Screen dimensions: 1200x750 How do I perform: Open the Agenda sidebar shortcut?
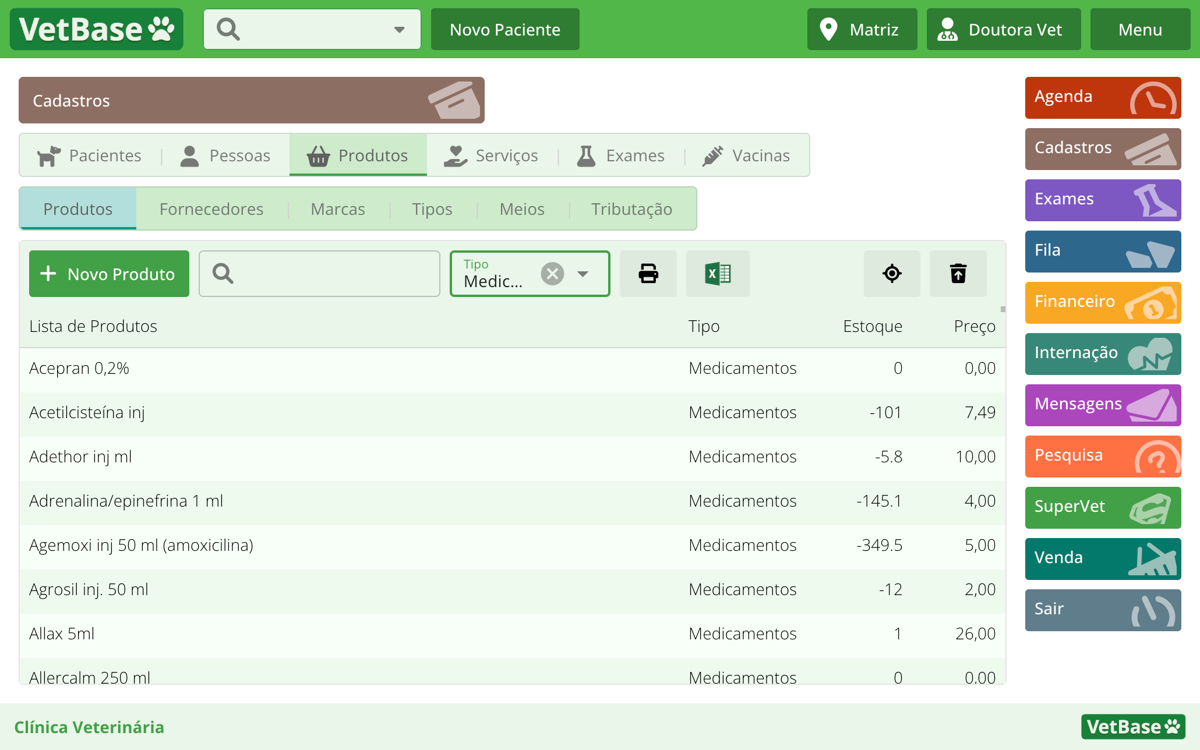(x=1102, y=97)
